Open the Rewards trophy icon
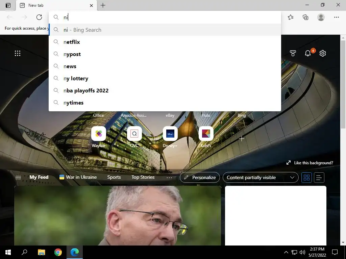 click(293, 53)
